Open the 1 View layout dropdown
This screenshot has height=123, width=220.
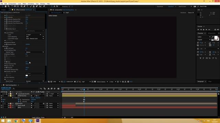[113, 82]
